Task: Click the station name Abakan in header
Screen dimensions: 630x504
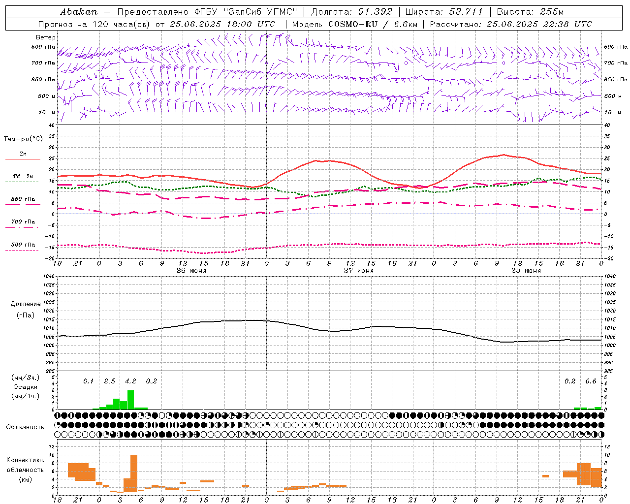Action: point(79,12)
